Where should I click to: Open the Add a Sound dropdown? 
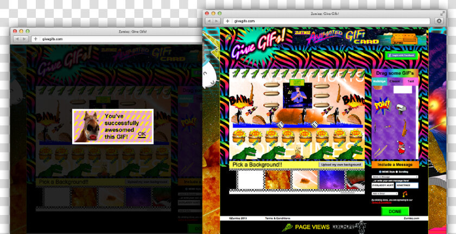[385, 194]
